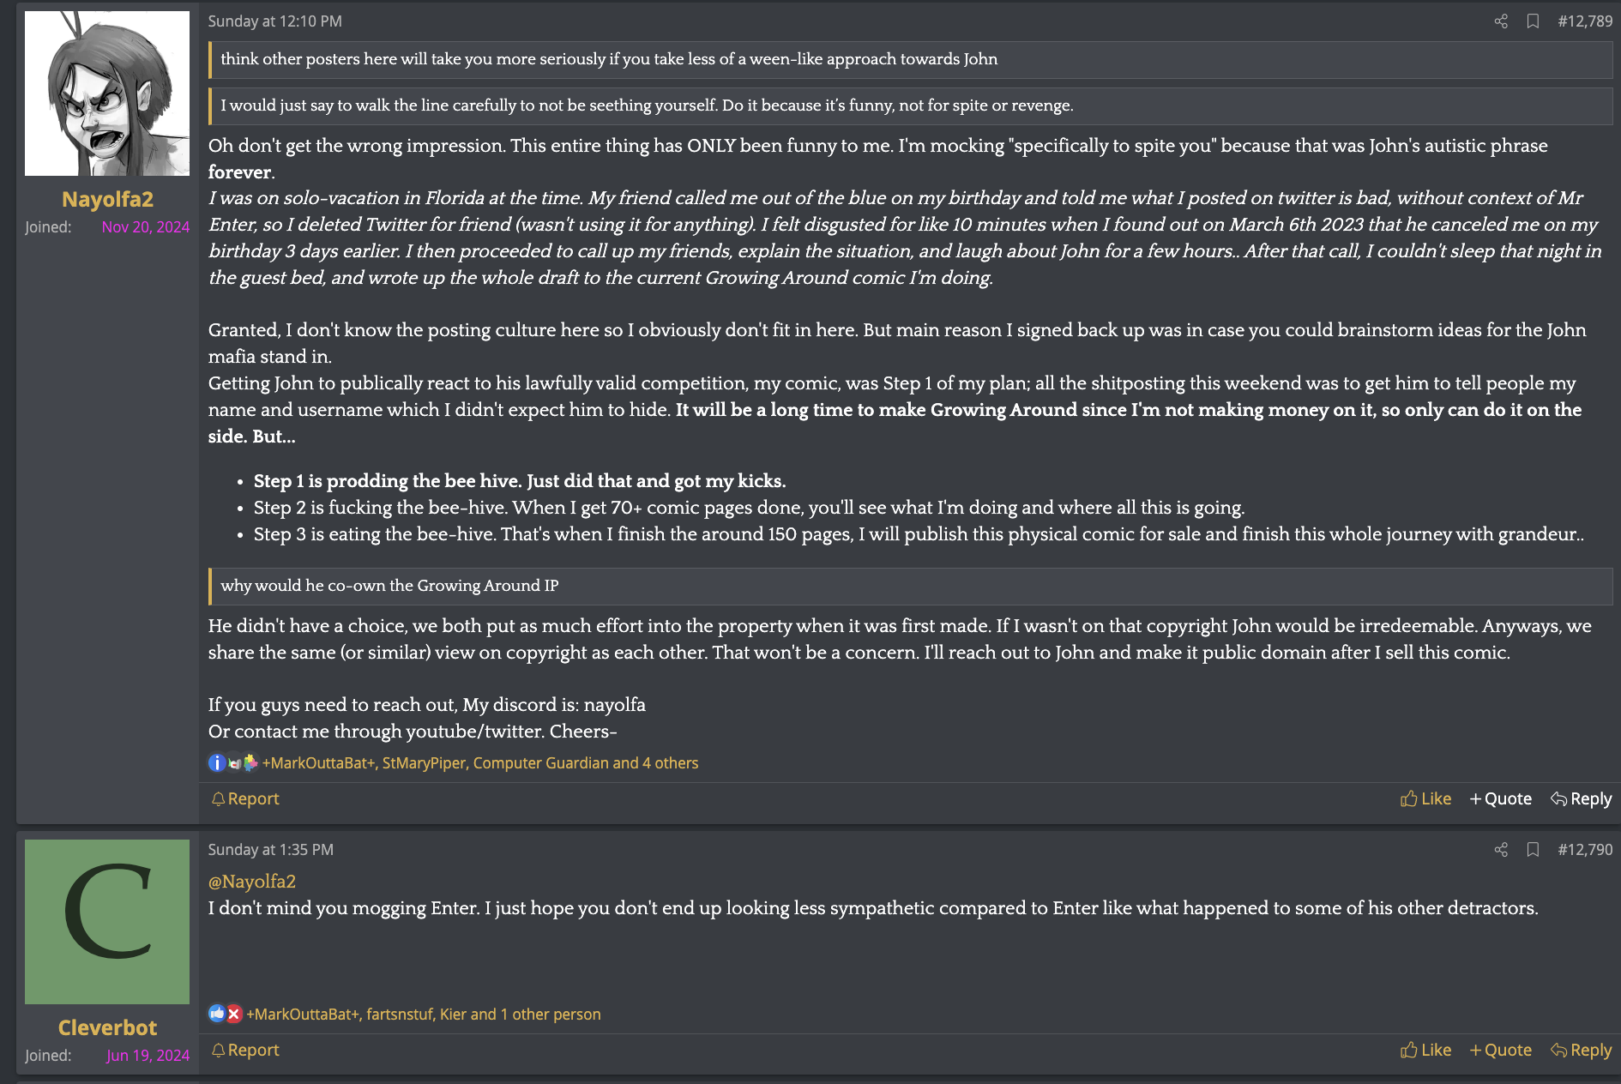Reply to Nayolfa2's post
The height and width of the screenshot is (1084, 1621).
1581,798
